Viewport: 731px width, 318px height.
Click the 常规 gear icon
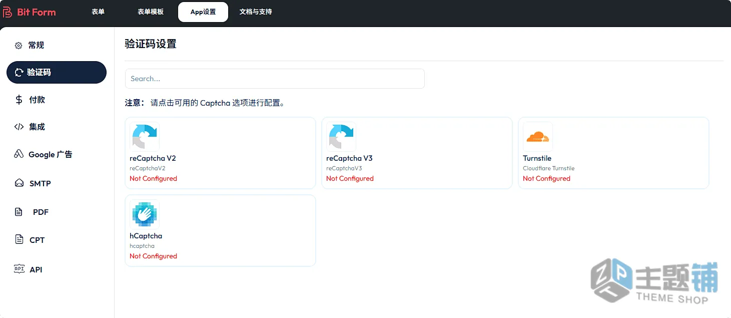tap(19, 46)
